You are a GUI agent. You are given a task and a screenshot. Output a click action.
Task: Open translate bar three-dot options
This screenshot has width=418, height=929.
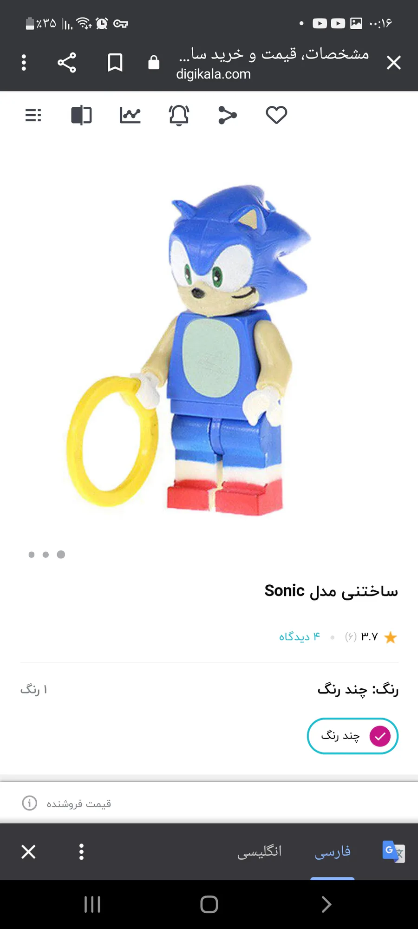click(81, 852)
